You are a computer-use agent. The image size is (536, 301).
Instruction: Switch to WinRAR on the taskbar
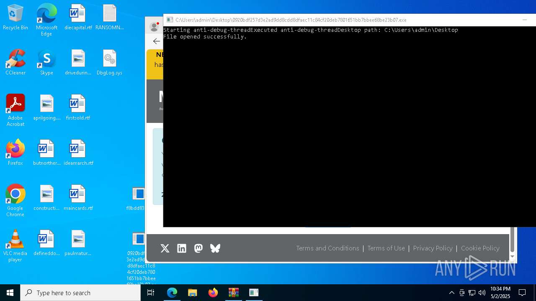(234, 293)
